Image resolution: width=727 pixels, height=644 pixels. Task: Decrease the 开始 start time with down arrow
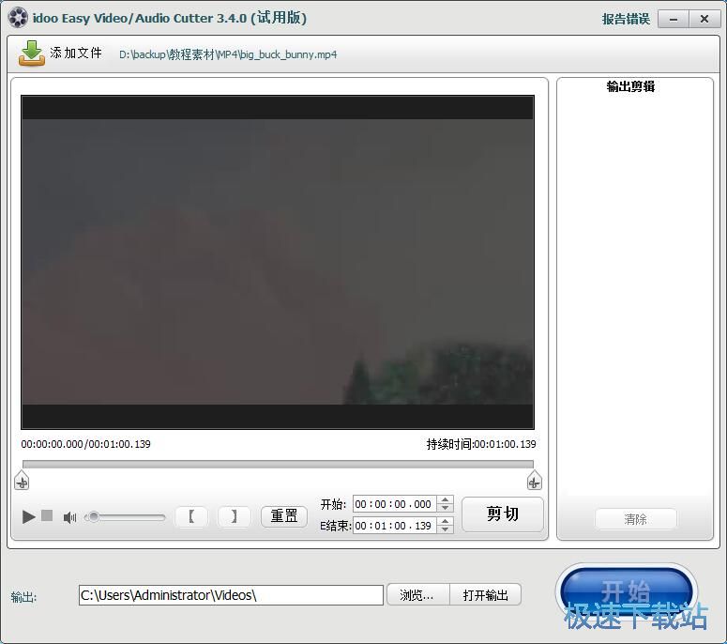(x=445, y=508)
